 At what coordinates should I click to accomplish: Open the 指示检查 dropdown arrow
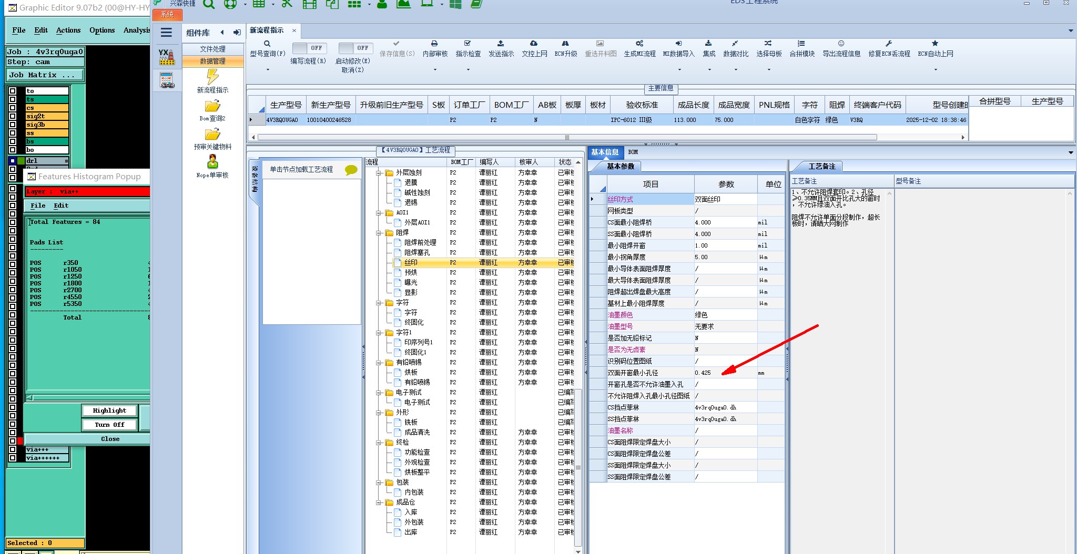468,69
